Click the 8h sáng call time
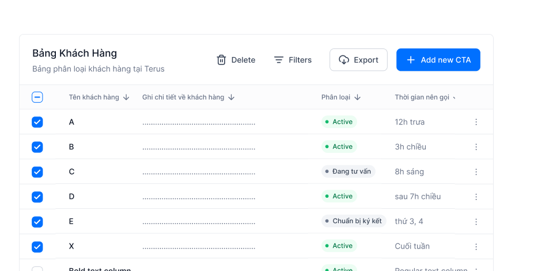Image resolution: width=534 pixels, height=271 pixels. 410,172
